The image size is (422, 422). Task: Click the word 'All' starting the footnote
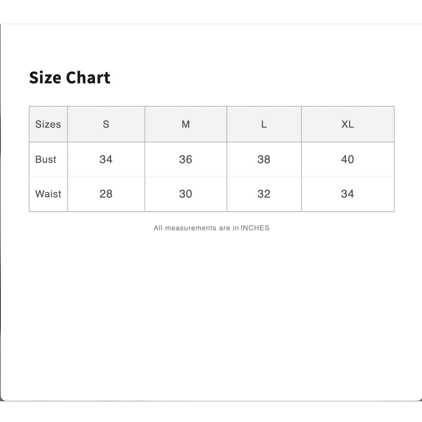[158, 228]
